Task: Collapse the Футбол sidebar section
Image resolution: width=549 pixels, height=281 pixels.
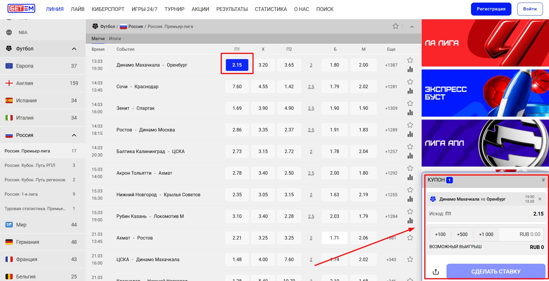Action: point(74,49)
